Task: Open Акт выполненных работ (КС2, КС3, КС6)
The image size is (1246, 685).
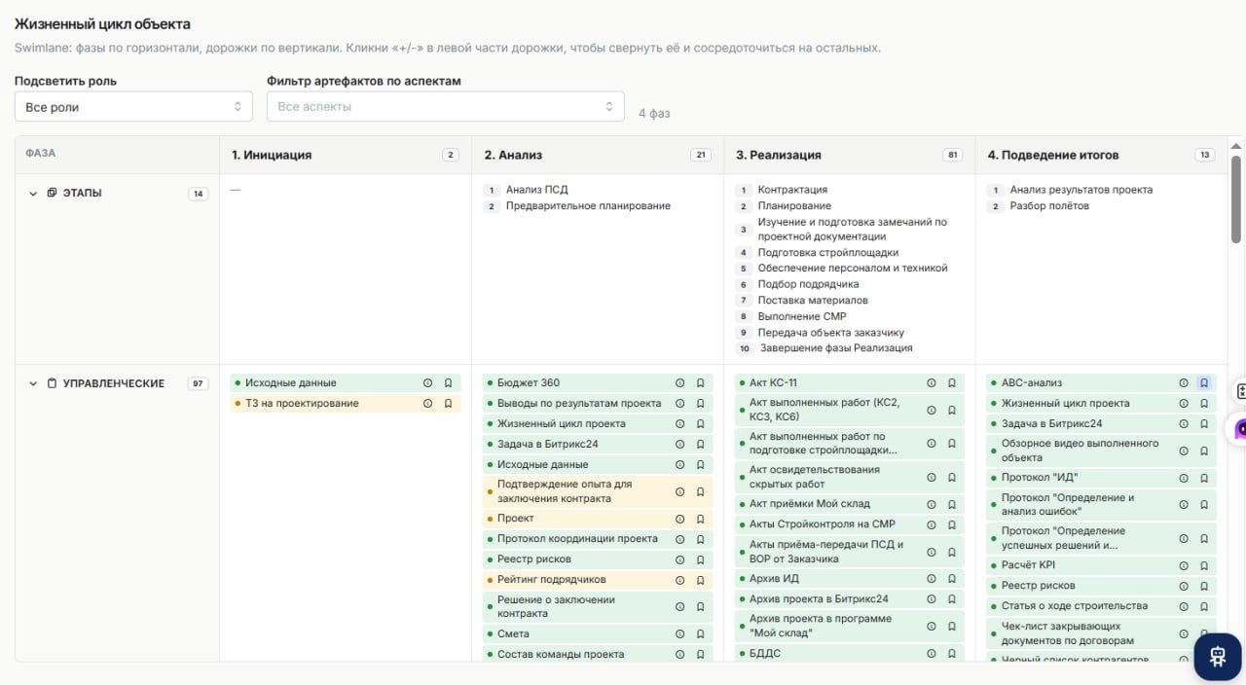Action: pyautogui.click(x=850, y=410)
